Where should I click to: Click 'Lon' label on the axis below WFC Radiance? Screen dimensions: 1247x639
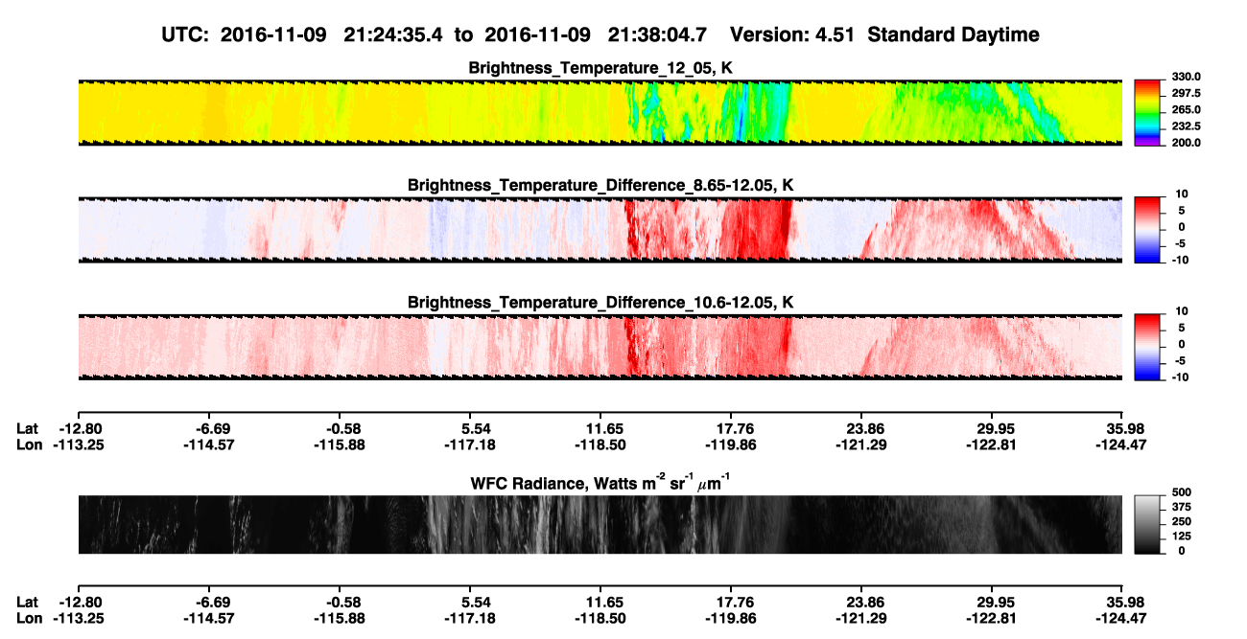(x=29, y=618)
